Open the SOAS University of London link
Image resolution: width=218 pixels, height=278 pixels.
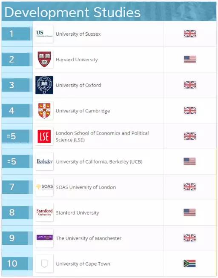click(x=86, y=187)
